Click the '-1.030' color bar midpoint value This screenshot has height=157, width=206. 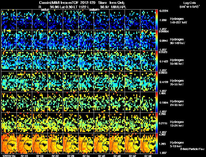click(x=163, y=20)
